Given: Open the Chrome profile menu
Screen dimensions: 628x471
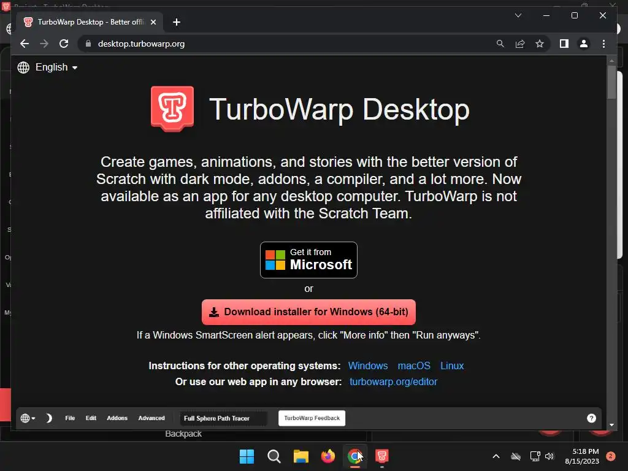Looking at the screenshot, I should pyautogui.click(x=584, y=44).
